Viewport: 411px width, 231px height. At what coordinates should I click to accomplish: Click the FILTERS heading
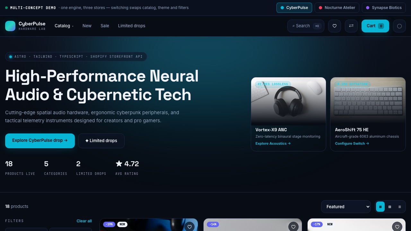tap(14, 221)
